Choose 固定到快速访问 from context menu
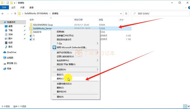Viewport: 190px width, 109px height. coord(76,39)
